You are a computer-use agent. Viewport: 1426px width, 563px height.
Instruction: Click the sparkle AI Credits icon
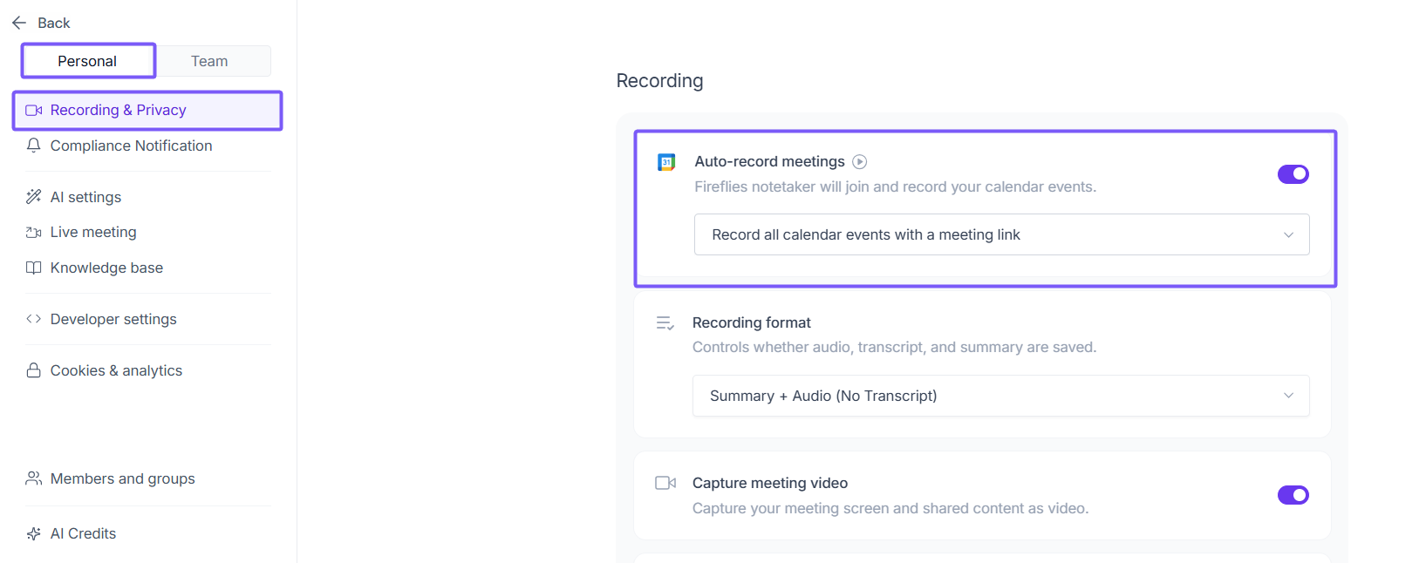tap(34, 533)
